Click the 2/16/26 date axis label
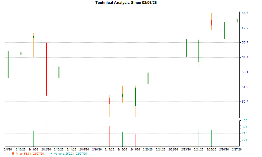Viewport: 262px width, 157px height. pos(97,149)
